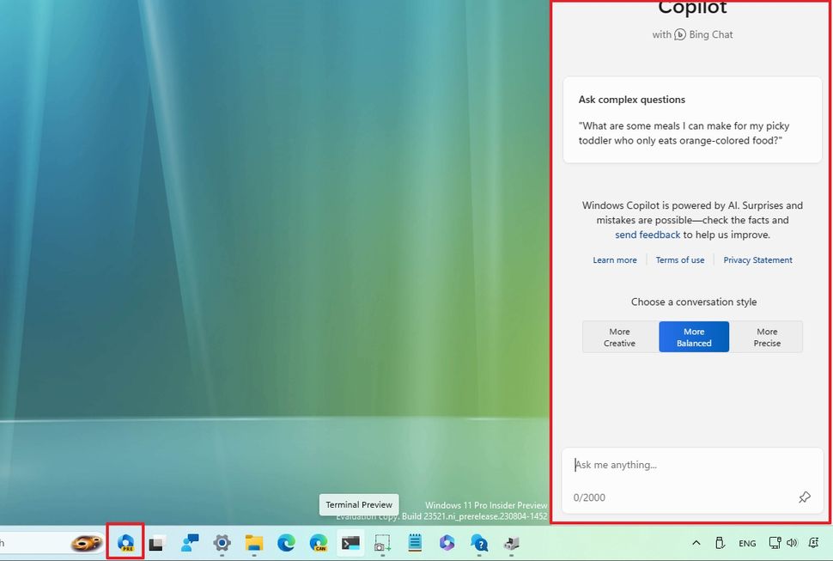Mute audio via the speaker tray icon
Image resolution: width=833 pixels, height=561 pixels.
[x=792, y=543]
